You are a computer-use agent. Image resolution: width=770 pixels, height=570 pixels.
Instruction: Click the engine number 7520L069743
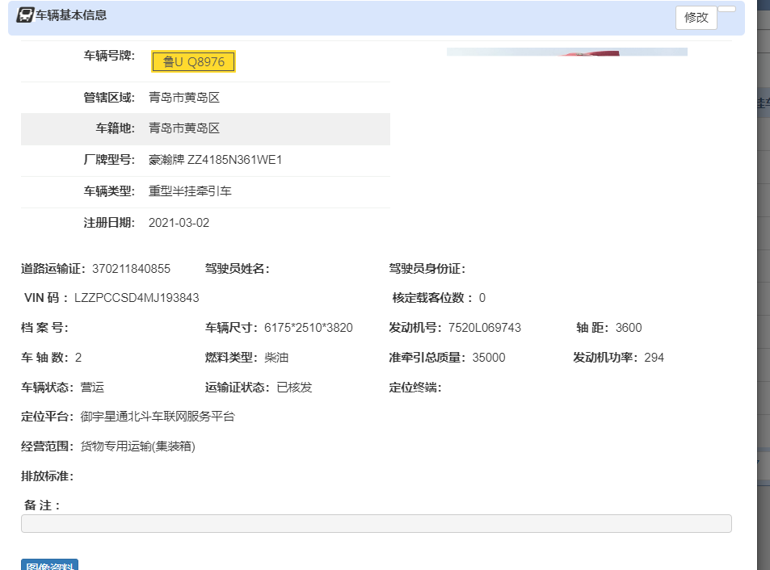tap(484, 328)
